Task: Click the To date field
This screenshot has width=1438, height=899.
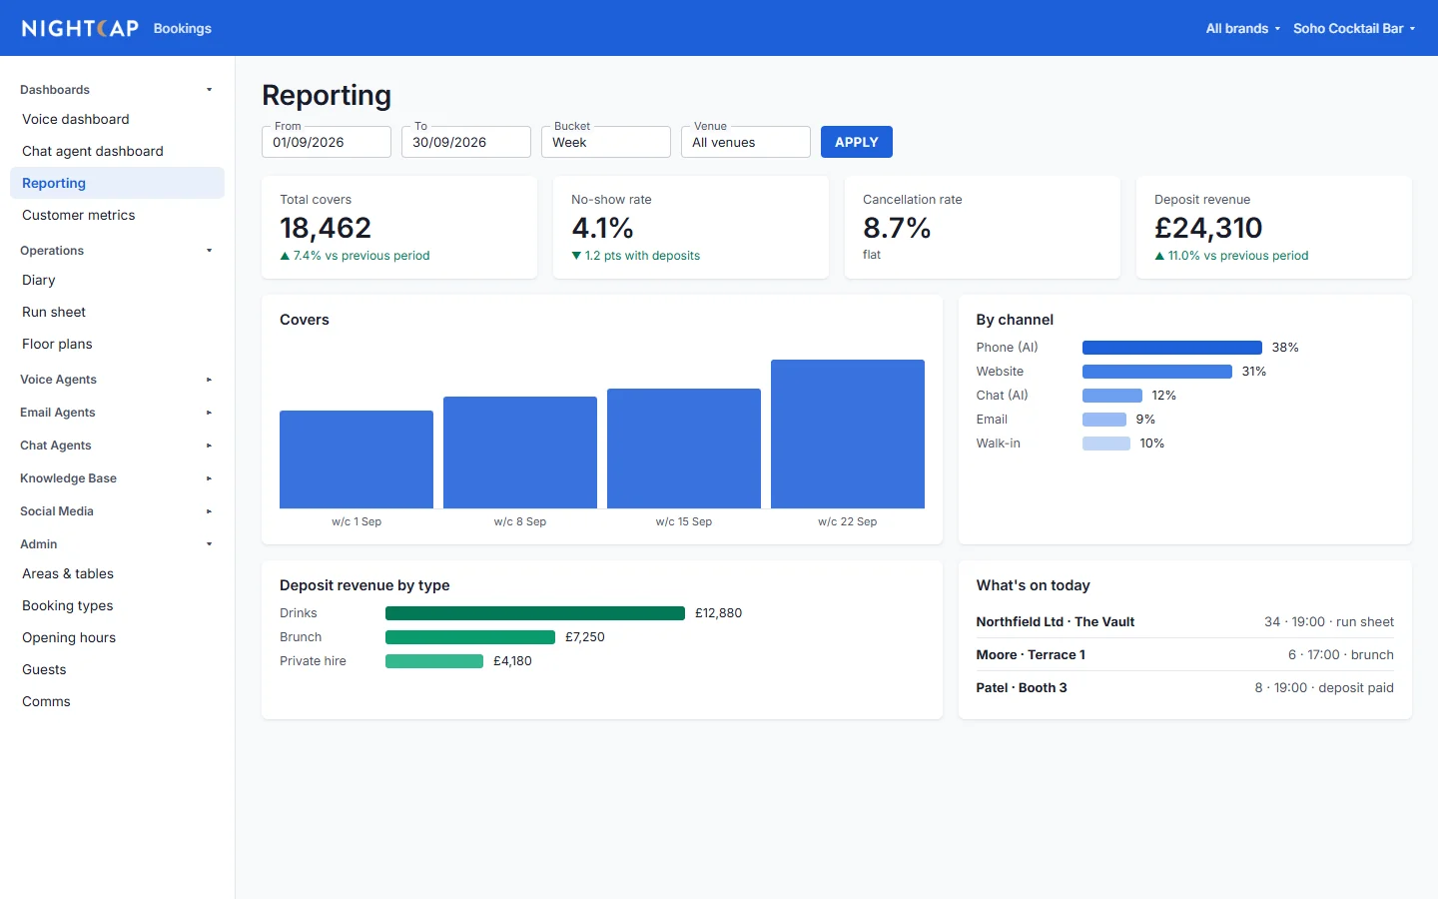Action: (466, 142)
